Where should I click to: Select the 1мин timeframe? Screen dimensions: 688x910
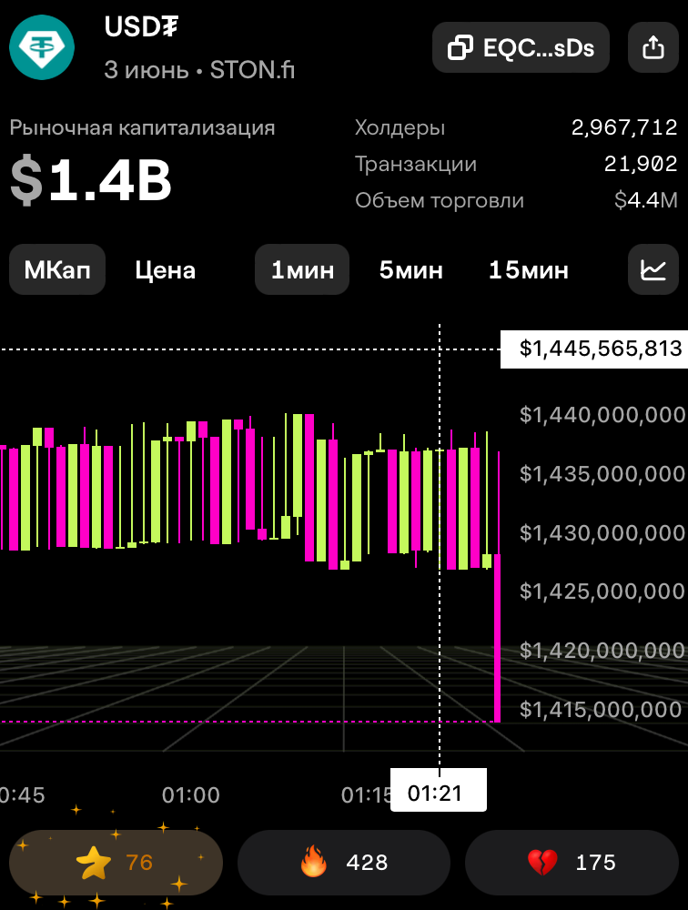click(x=302, y=270)
